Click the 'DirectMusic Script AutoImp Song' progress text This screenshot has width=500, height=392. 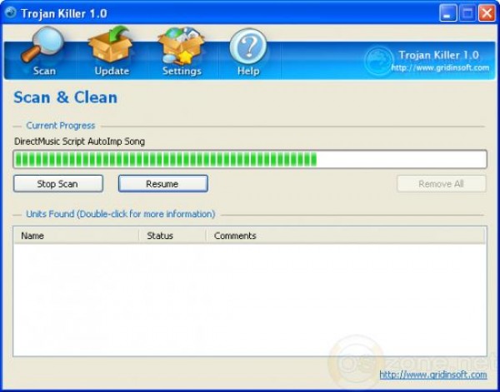(x=79, y=141)
